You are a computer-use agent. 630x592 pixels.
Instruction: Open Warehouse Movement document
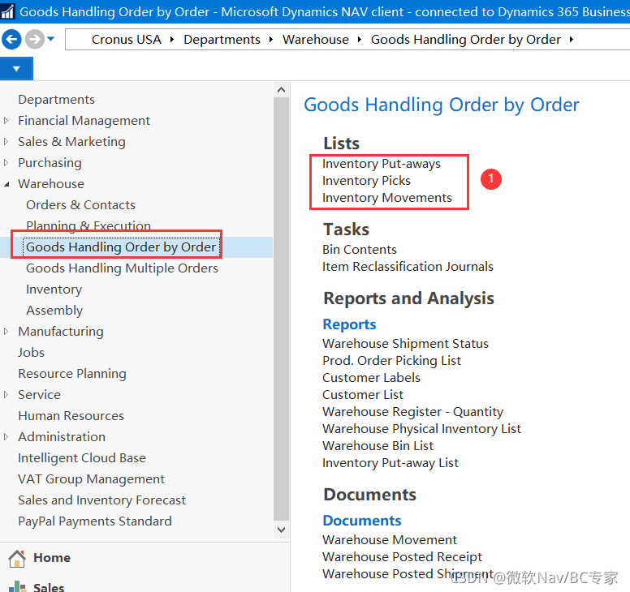click(x=390, y=540)
